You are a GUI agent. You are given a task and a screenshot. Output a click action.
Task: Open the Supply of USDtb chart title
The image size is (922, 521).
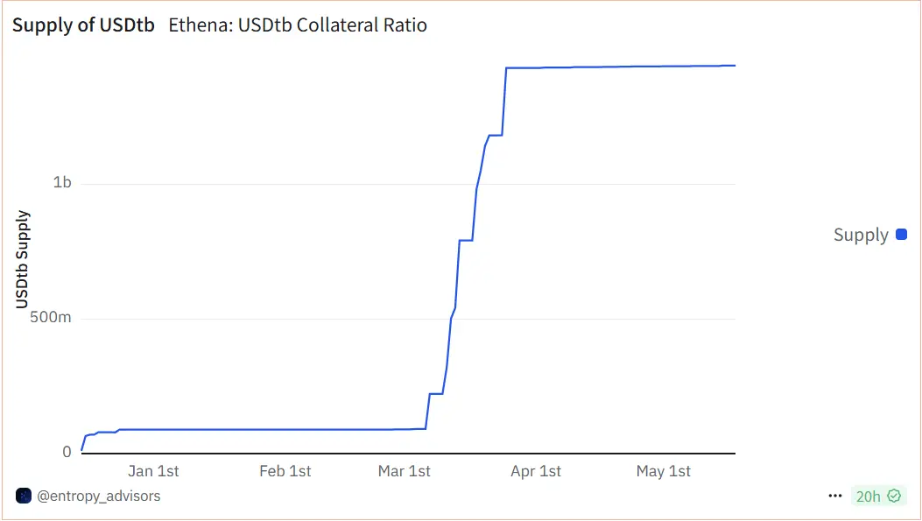(x=83, y=25)
